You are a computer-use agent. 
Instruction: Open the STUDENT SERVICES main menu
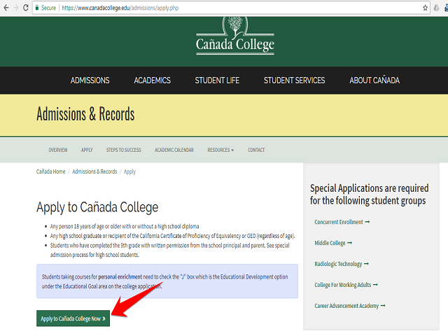(x=294, y=80)
